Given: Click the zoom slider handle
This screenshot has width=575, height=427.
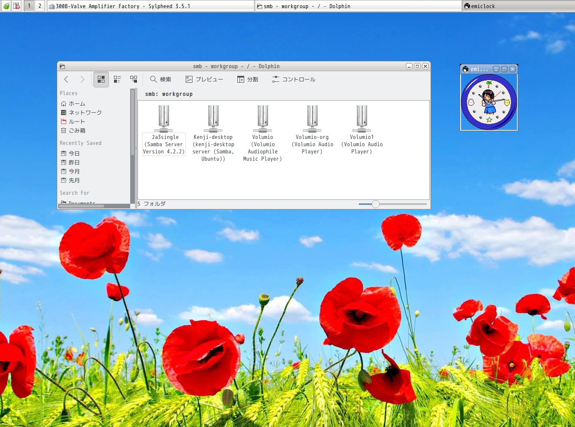Looking at the screenshot, I should (x=375, y=204).
